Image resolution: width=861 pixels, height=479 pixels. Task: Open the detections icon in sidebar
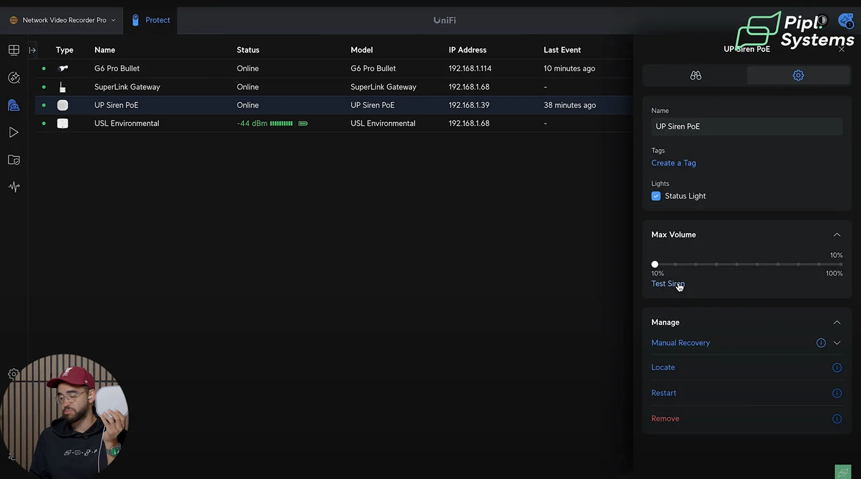click(x=14, y=77)
